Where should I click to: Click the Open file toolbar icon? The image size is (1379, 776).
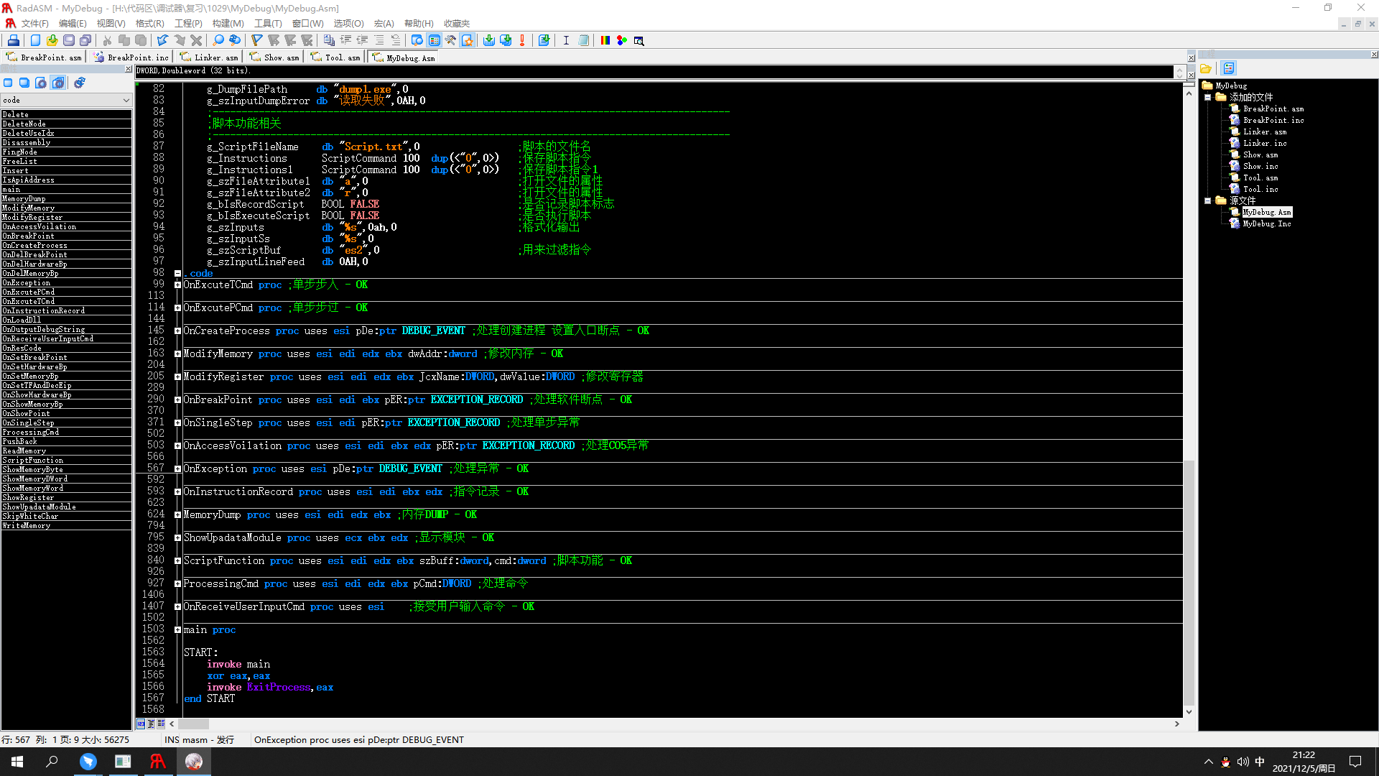point(52,40)
